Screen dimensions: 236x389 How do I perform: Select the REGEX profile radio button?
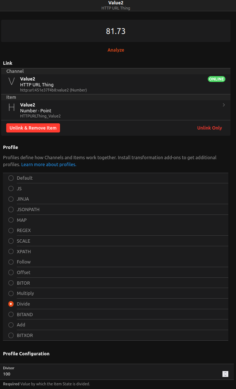[x=11, y=231]
